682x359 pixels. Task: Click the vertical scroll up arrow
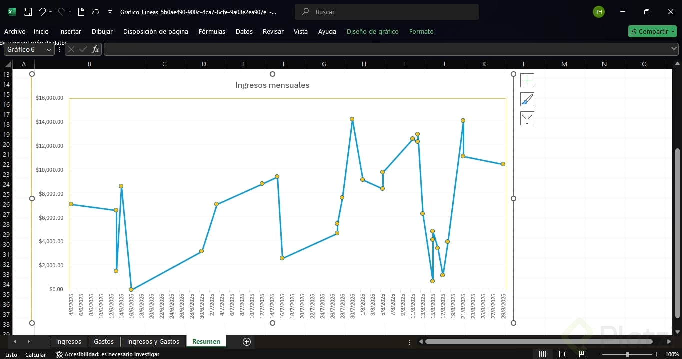click(x=677, y=64)
